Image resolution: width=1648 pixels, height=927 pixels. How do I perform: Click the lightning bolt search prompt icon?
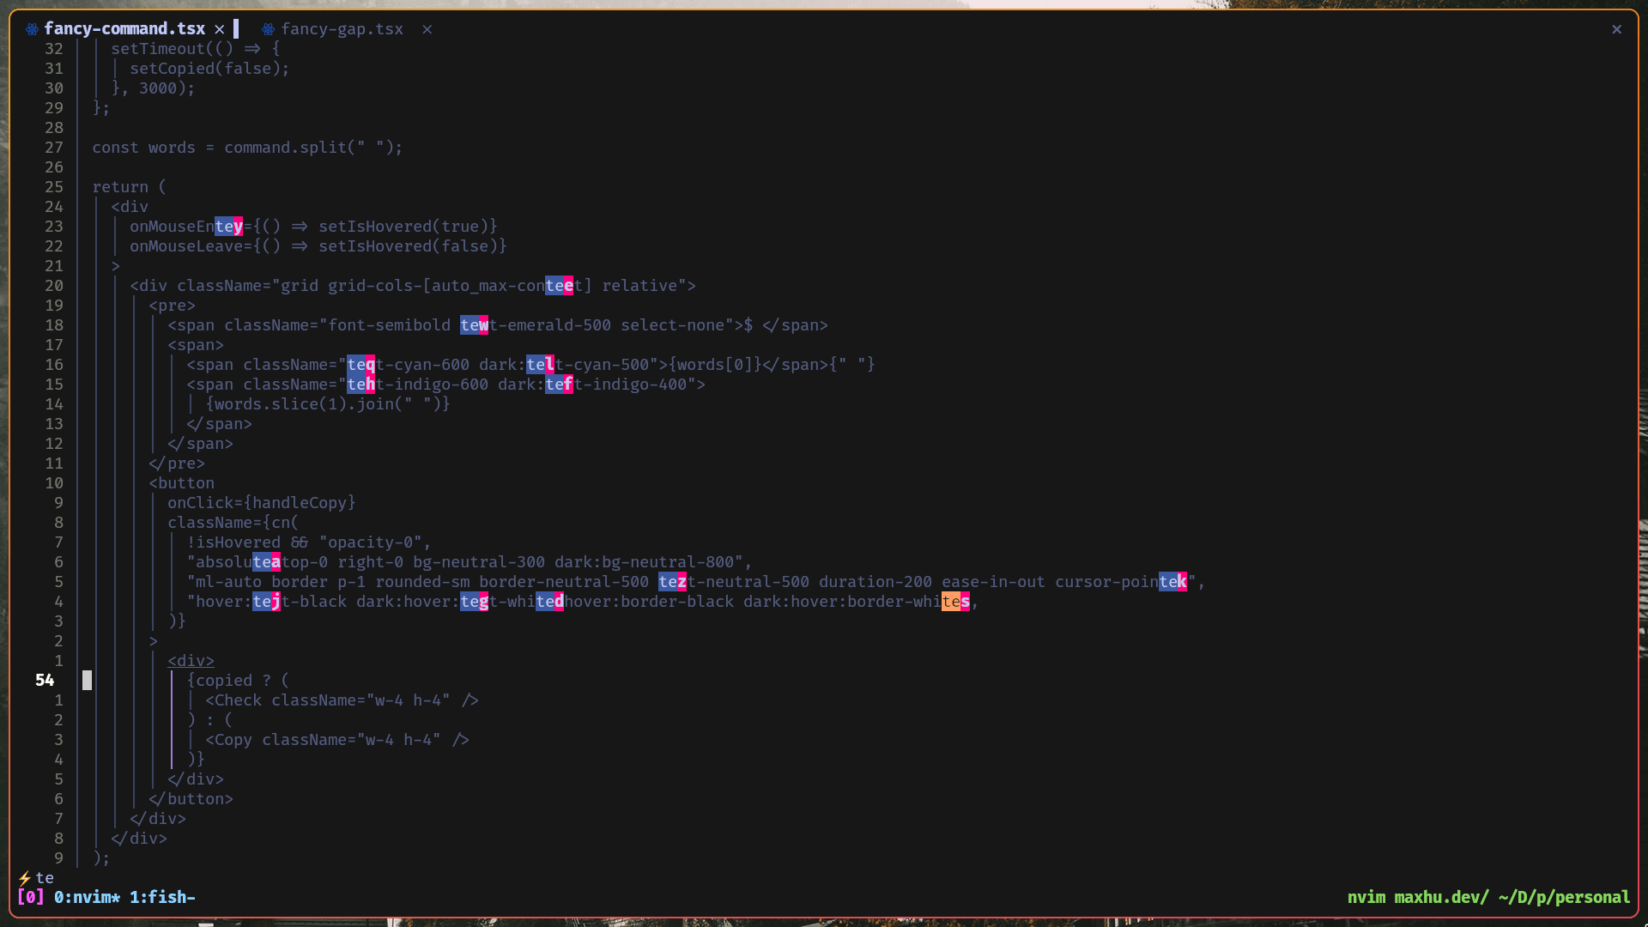point(25,878)
